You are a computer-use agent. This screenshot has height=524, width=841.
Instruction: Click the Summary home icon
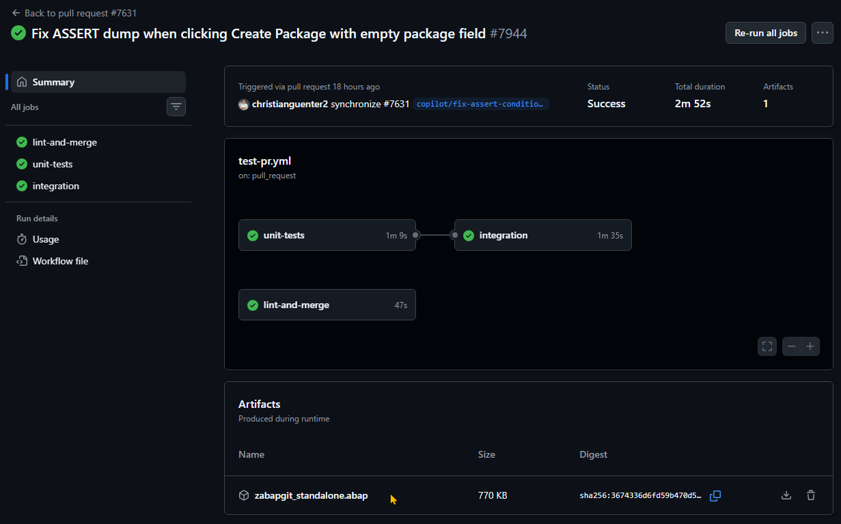point(22,82)
